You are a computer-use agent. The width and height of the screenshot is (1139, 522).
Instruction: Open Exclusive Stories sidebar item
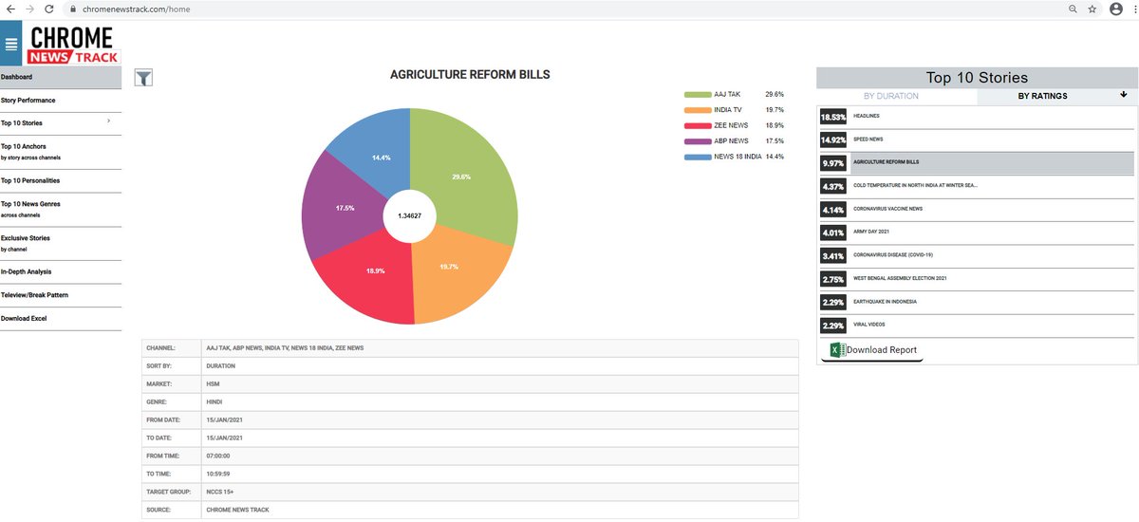pos(61,243)
